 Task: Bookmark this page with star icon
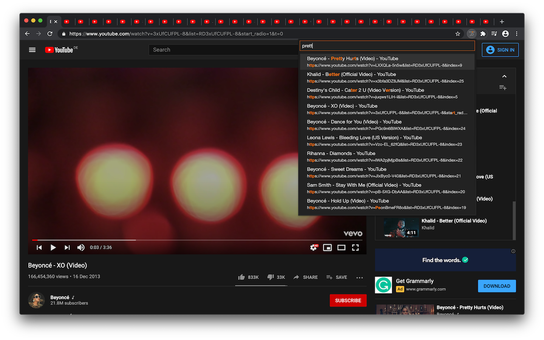click(x=458, y=34)
